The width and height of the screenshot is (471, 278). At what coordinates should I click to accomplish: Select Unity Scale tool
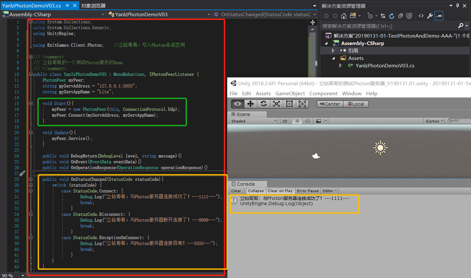click(276, 104)
